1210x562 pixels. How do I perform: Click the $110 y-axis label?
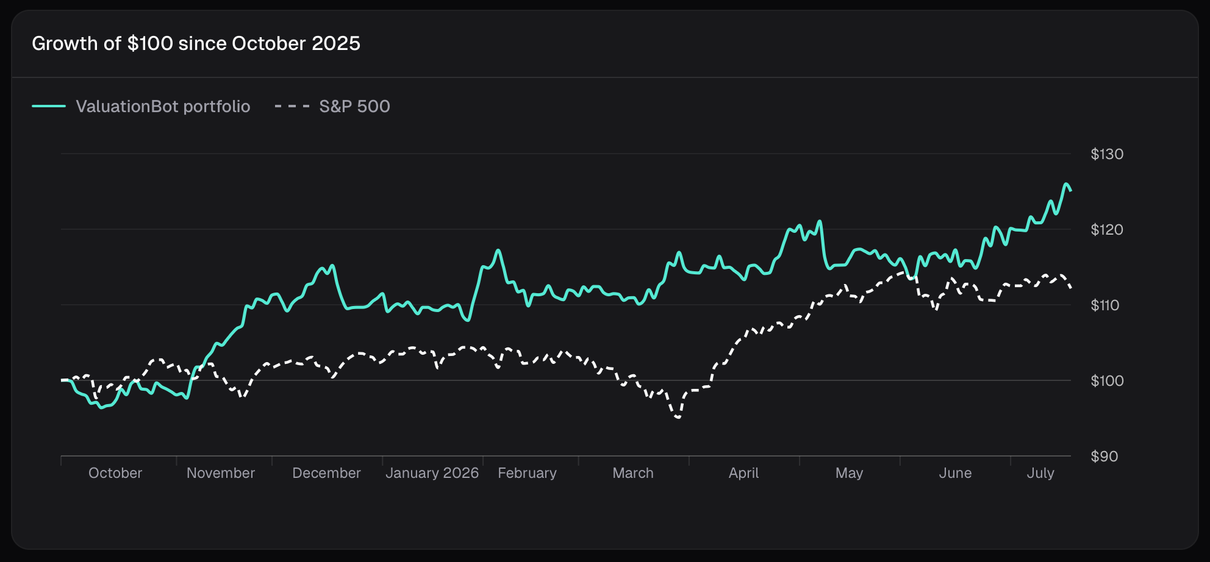(1105, 305)
